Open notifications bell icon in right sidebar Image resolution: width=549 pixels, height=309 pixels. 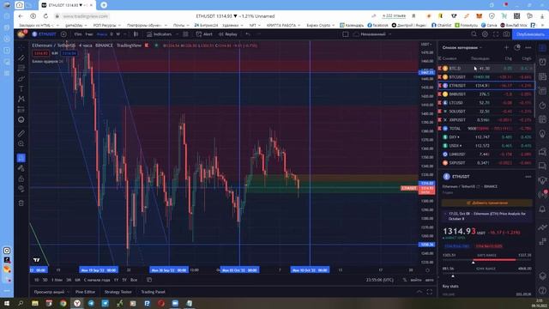click(x=542, y=209)
